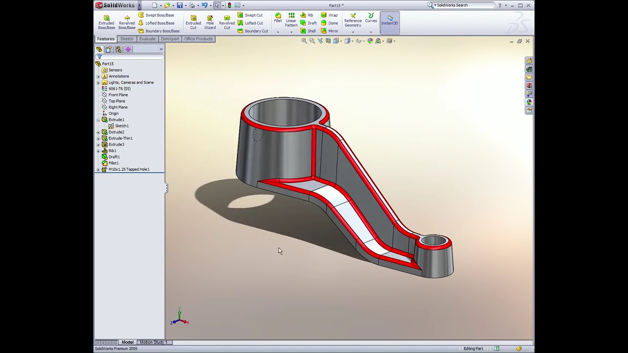This screenshot has height=353, width=628.
Task: Select the Rib feature tool
Action: coord(307,15)
